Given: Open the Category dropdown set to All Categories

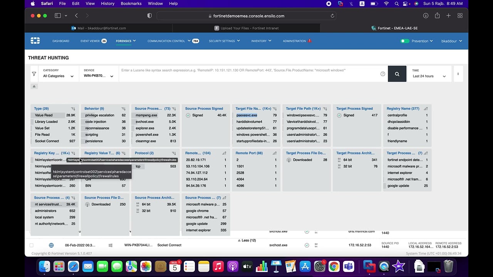Looking at the screenshot, I should pos(58,73).
